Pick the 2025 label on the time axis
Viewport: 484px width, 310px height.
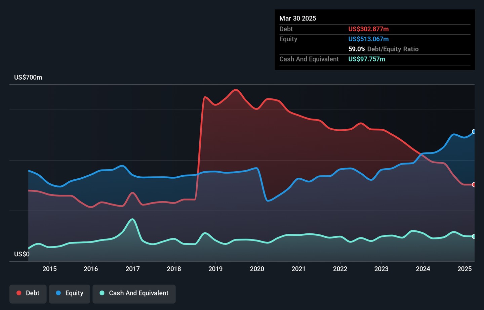(x=465, y=269)
